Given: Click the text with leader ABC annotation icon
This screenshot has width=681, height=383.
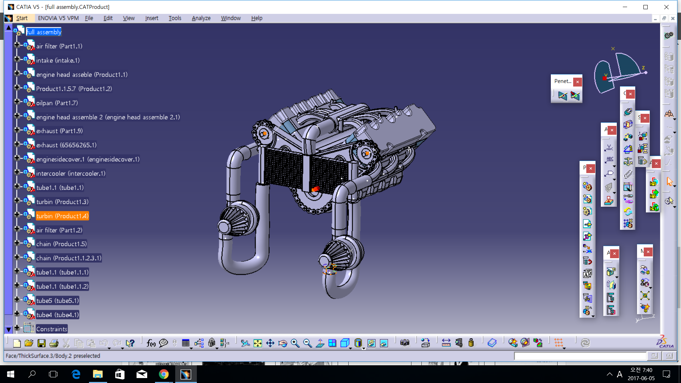Looking at the screenshot, I should pyautogui.click(x=609, y=160).
